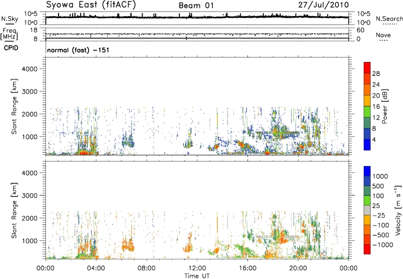Click the '16:00' time axis tick label
Image resolution: width=403 pixels, height=279 pixels.
click(x=247, y=268)
